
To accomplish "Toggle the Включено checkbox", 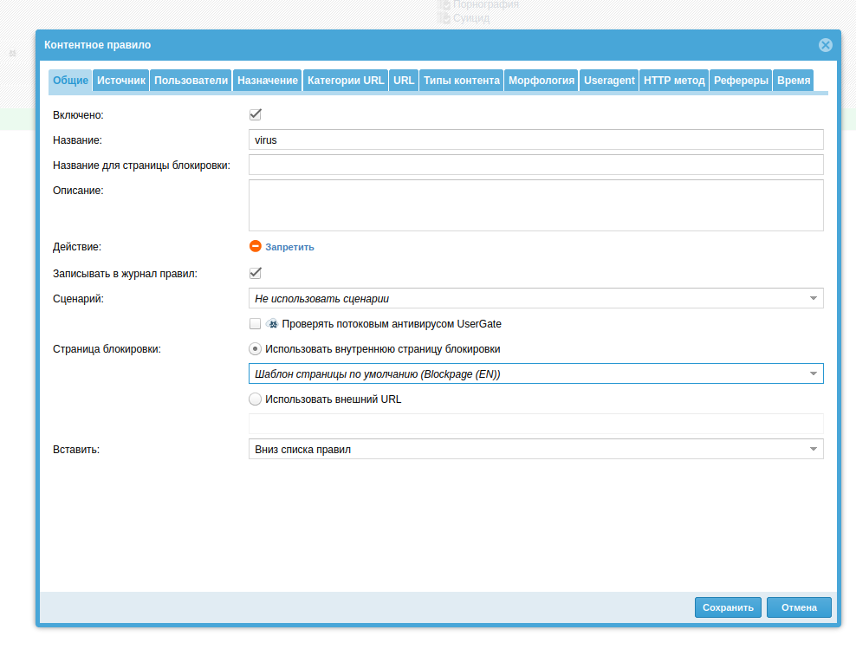I will [x=255, y=114].
